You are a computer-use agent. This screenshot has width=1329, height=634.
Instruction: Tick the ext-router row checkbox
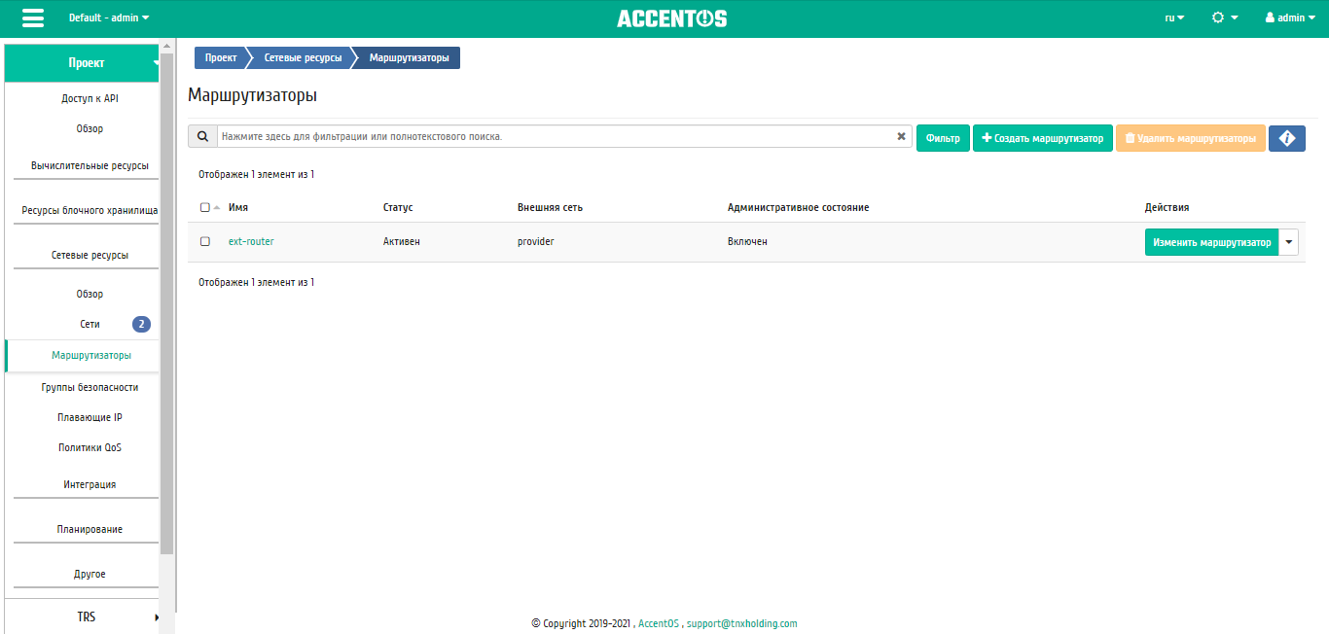204,241
